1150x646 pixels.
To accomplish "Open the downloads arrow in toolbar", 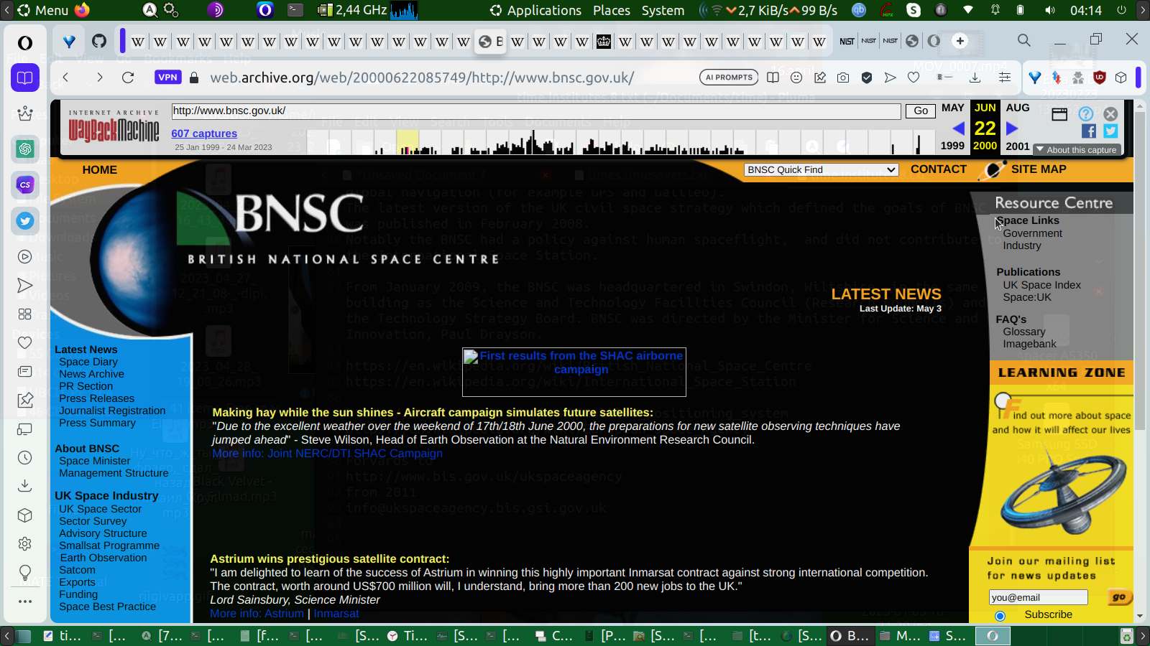I will point(975,78).
